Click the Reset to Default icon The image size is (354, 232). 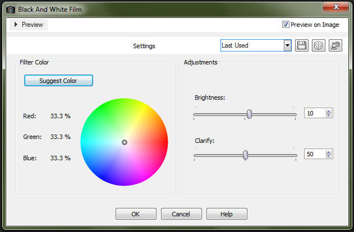335,45
